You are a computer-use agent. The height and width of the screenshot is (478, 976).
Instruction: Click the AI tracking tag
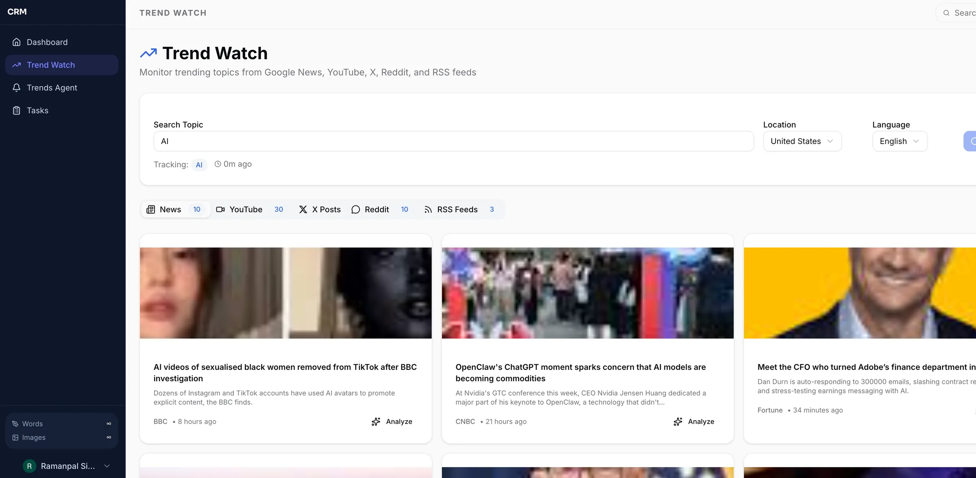point(199,165)
